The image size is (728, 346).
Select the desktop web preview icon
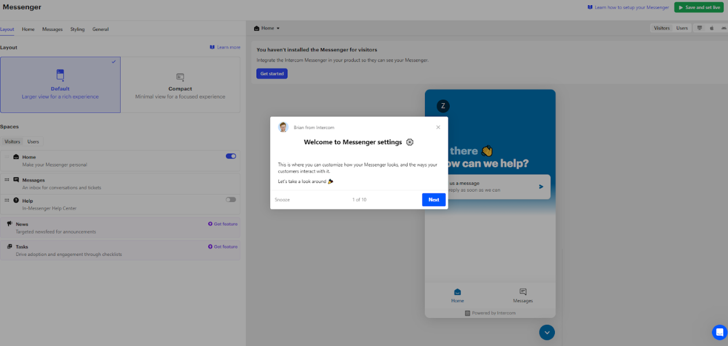700,28
